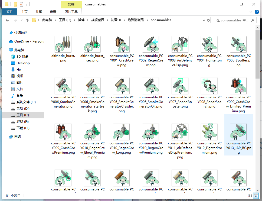The image size is (262, 201).
Task: Open address bar history dropdown
Action: [x=204, y=20]
